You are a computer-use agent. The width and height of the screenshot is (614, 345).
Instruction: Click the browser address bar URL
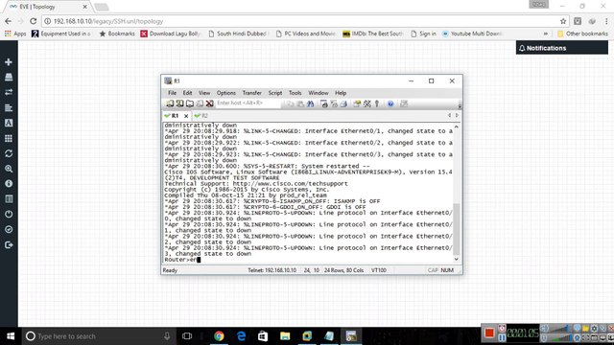108,21
